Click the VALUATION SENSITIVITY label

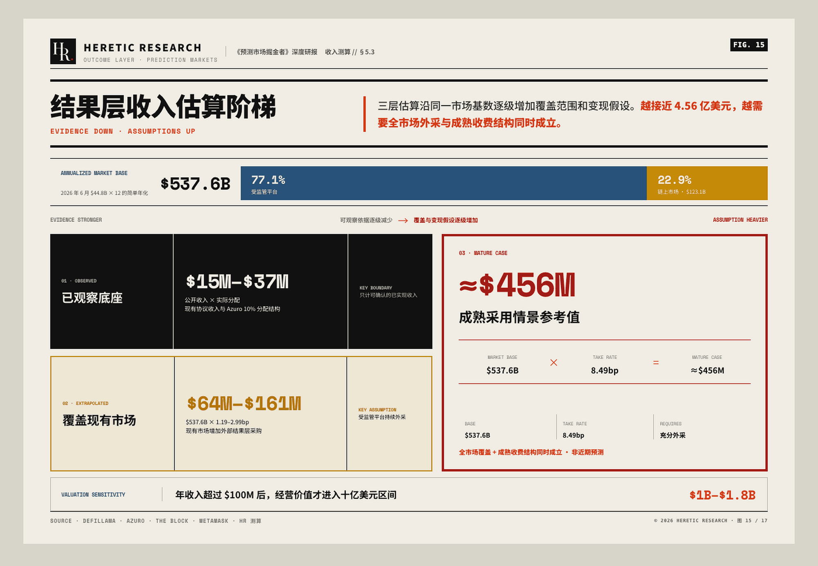pos(93,495)
